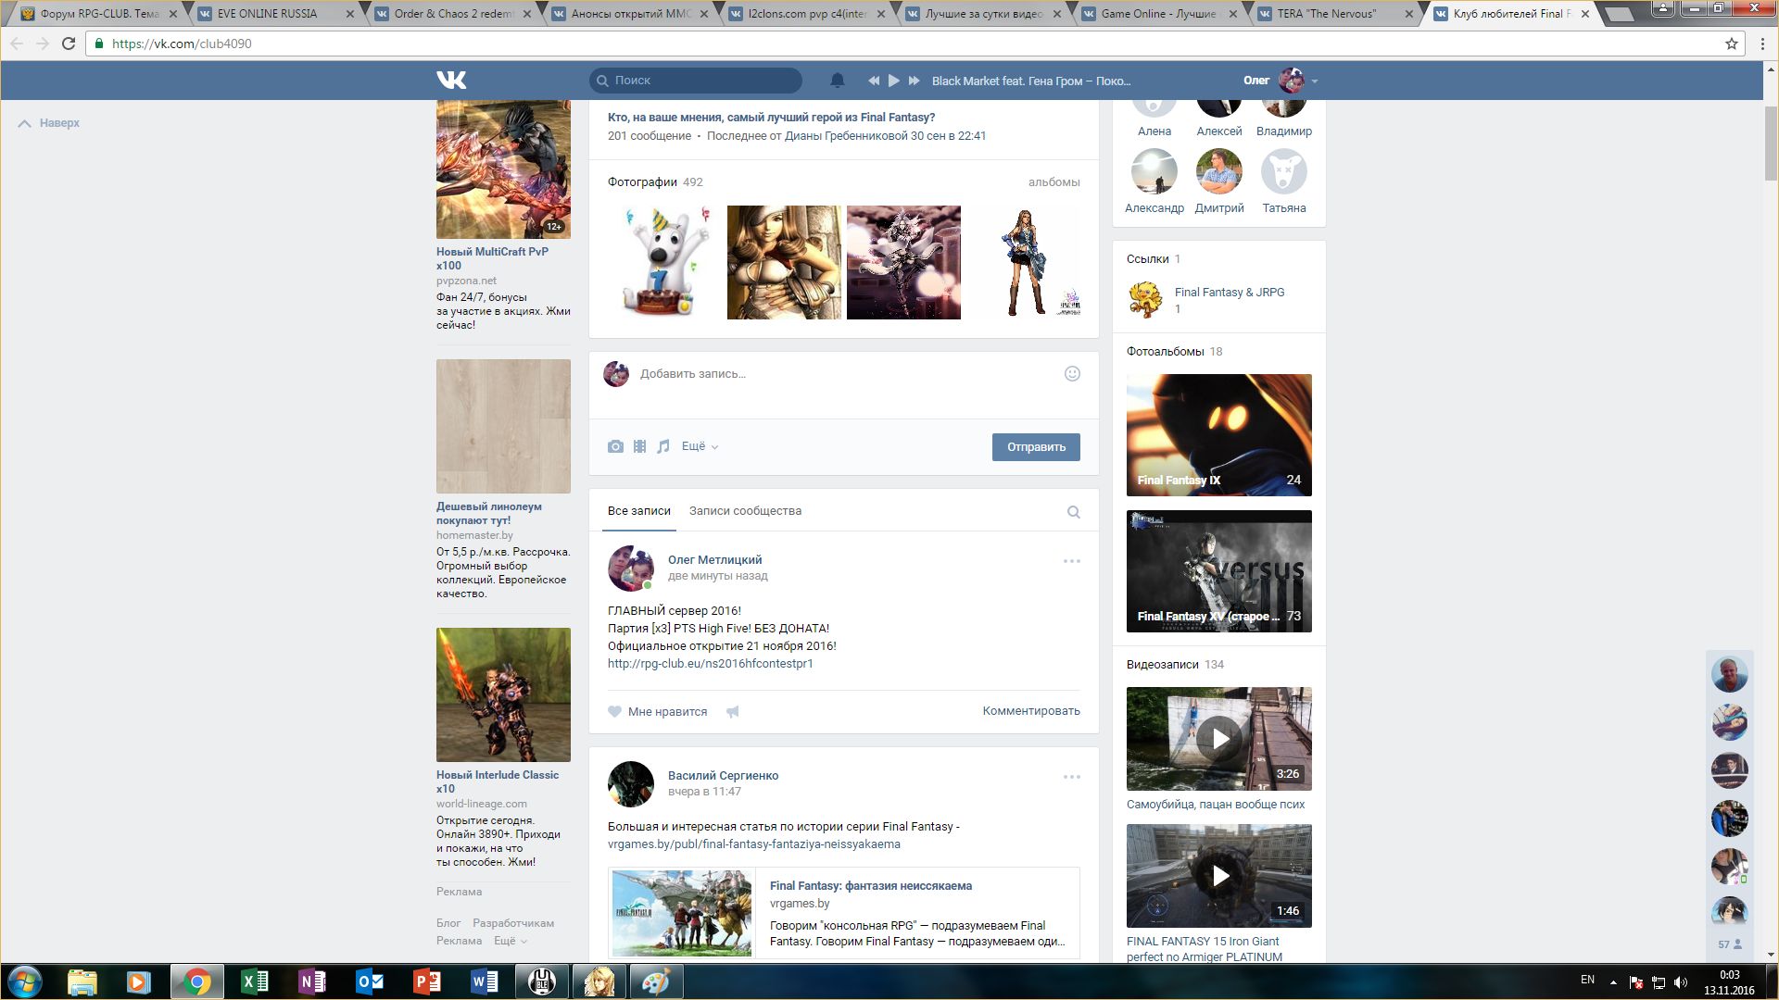Image resolution: width=1779 pixels, height=1000 pixels.
Task: Switch to EVE ONLINE RUSSIA browser tab
Action: pos(275,14)
